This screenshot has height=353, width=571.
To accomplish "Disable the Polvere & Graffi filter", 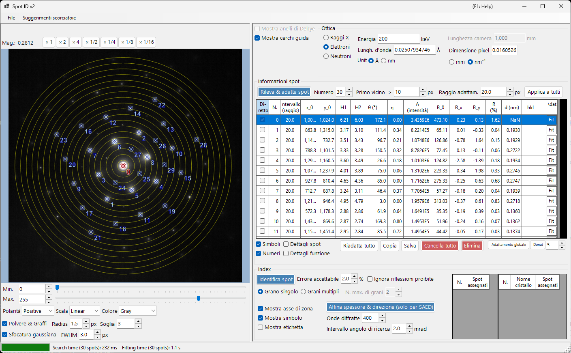I will point(5,324).
